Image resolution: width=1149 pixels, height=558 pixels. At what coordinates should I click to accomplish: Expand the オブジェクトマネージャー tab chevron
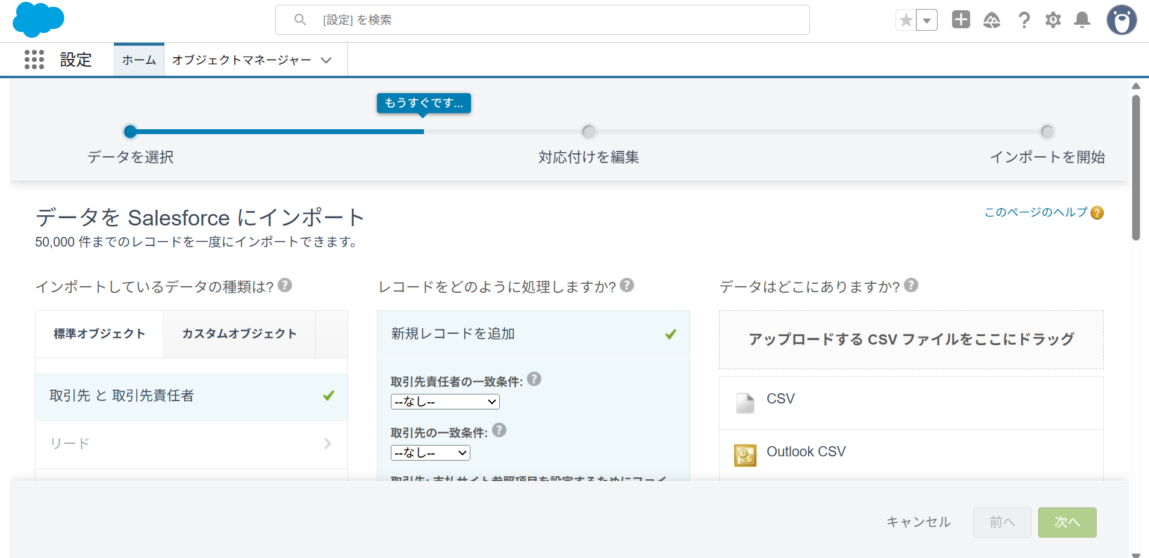326,60
